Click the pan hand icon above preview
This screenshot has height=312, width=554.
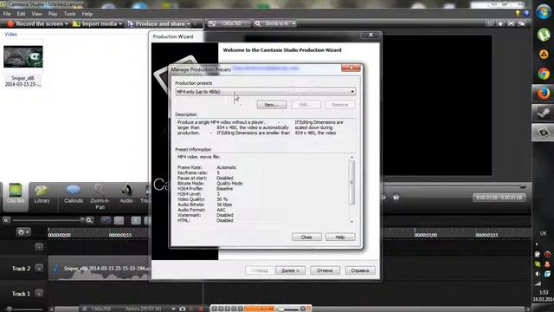(x=500, y=23)
